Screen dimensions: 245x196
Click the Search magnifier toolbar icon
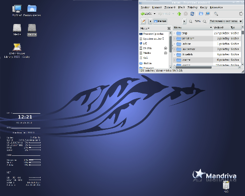216,14
